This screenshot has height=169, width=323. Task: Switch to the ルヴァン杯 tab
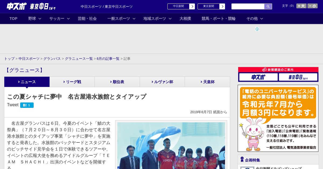coord(162,82)
